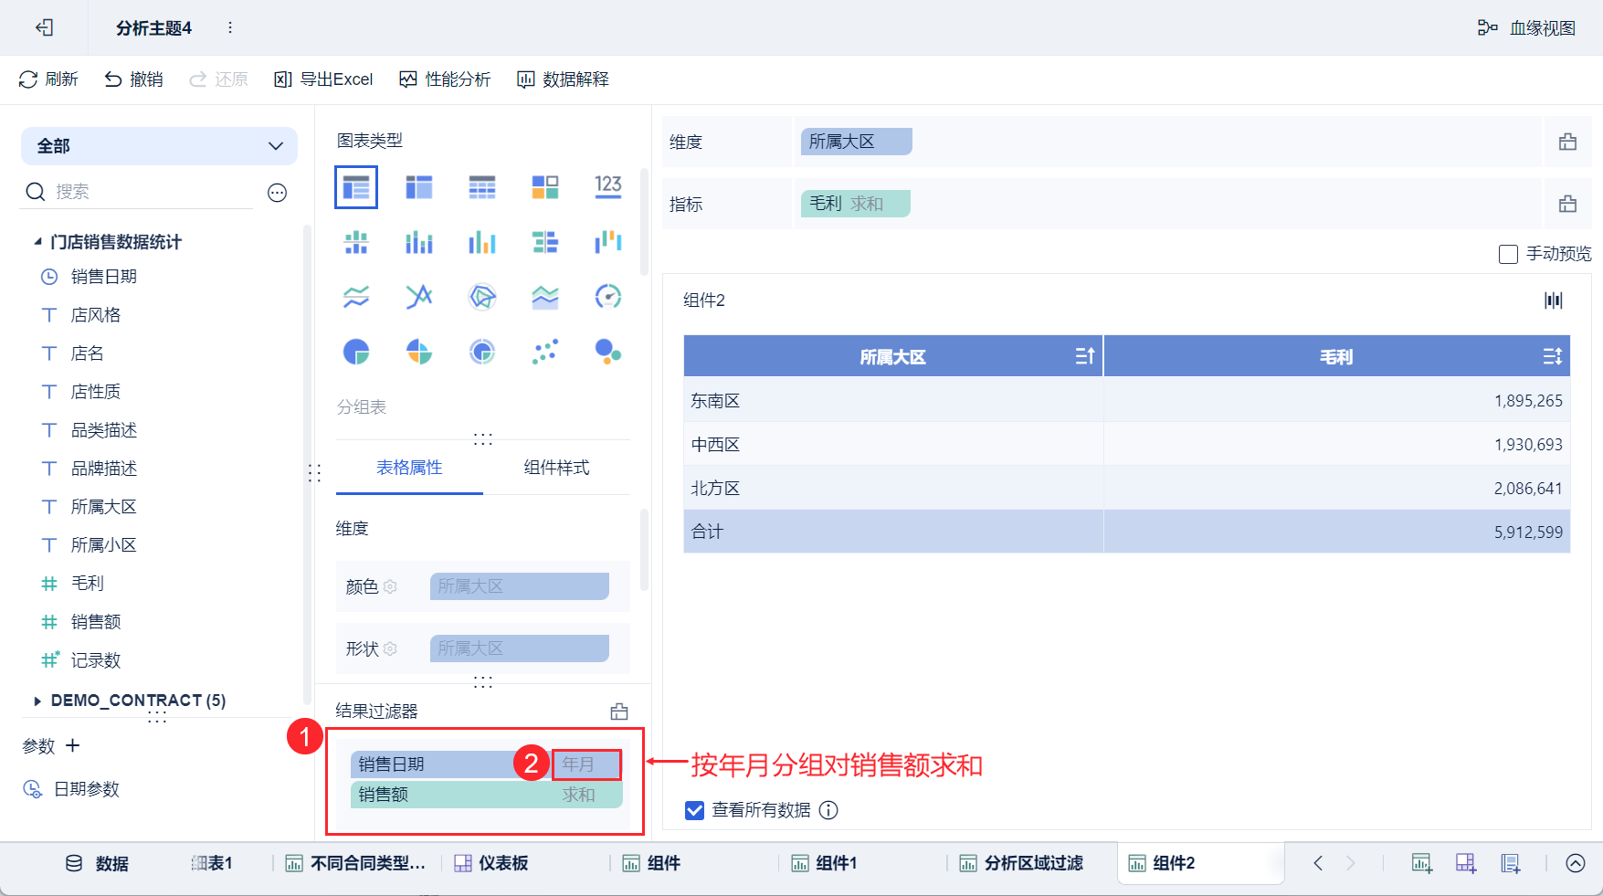Choose the radar chart icon
Image resolution: width=1603 pixels, height=896 pixels.
coord(482,297)
